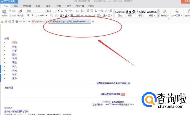Open the font dialog launcher
This screenshot has width=190, height=115.
73,18
